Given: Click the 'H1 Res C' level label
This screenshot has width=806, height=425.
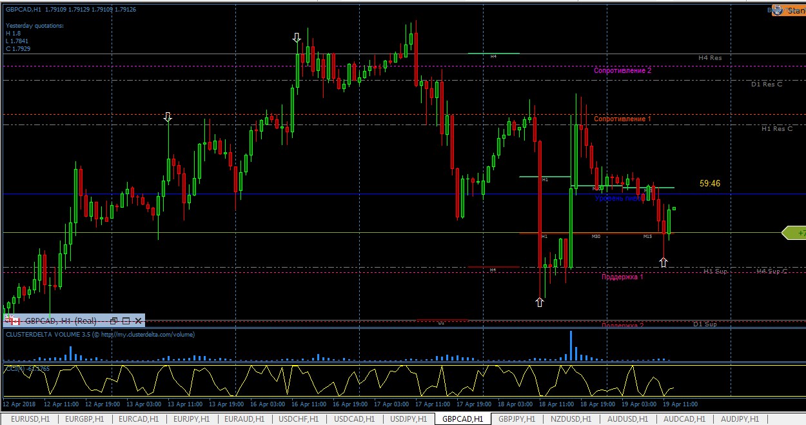Looking at the screenshot, I should pos(777,129).
